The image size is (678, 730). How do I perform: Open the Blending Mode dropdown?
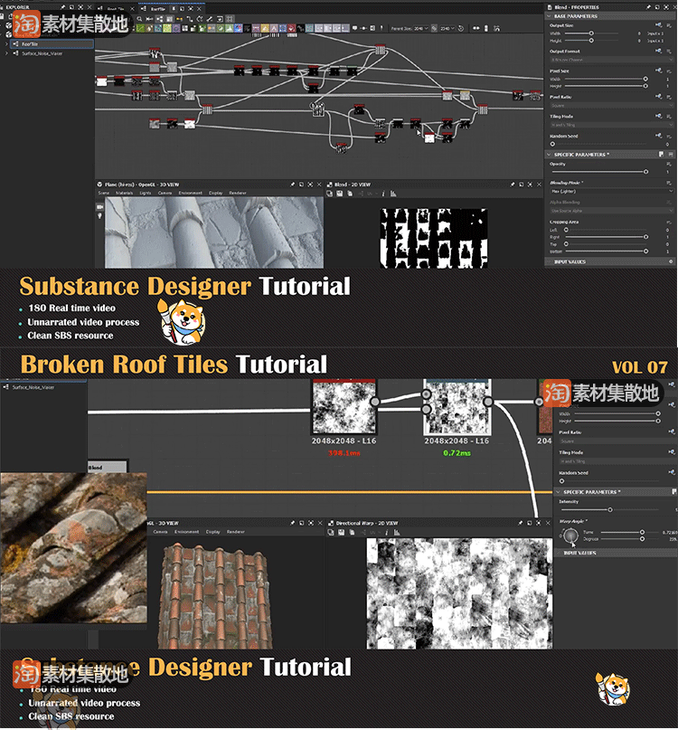[611, 191]
